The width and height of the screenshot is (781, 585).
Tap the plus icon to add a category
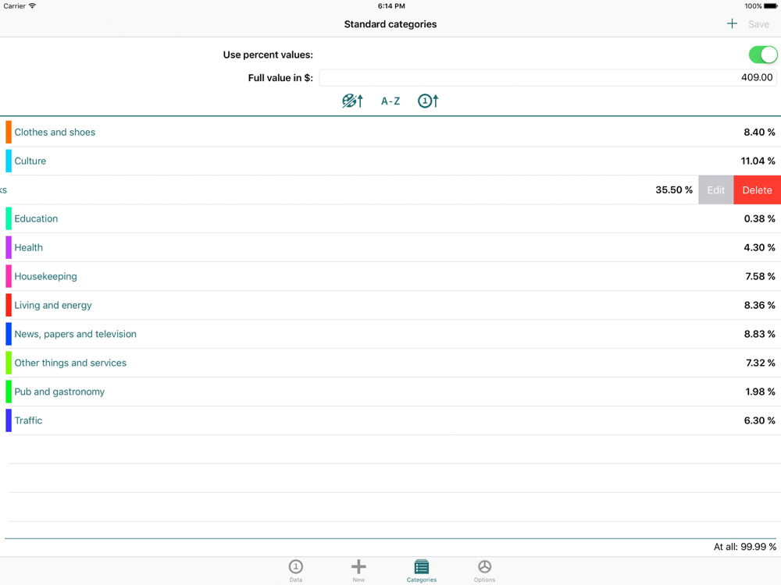[732, 24]
